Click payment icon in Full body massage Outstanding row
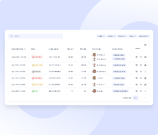Image resolution: width=158 pixels, height=135 pixels. click(x=145, y=78)
